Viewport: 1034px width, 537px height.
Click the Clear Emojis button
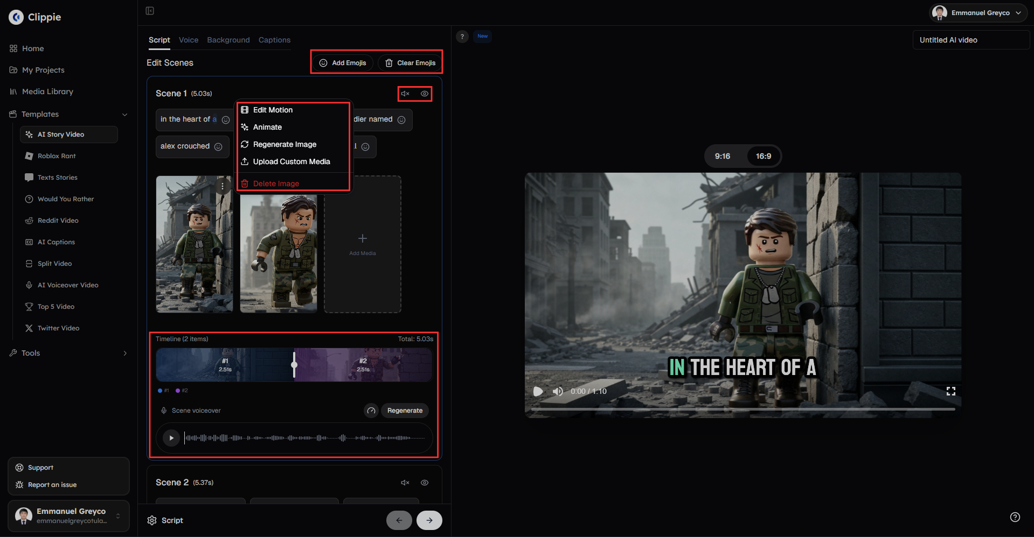(410, 63)
